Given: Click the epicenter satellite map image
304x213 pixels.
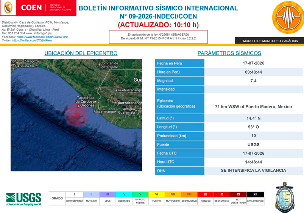Looking at the screenshot, I should pyautogui.click(x=76, y=115).
